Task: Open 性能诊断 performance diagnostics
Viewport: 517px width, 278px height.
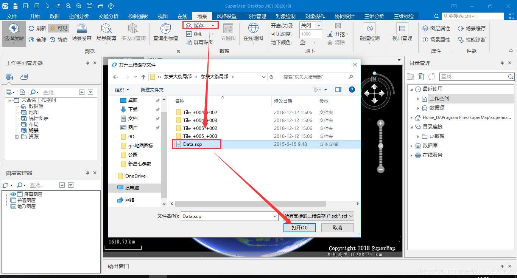Action: coord(472,40)
